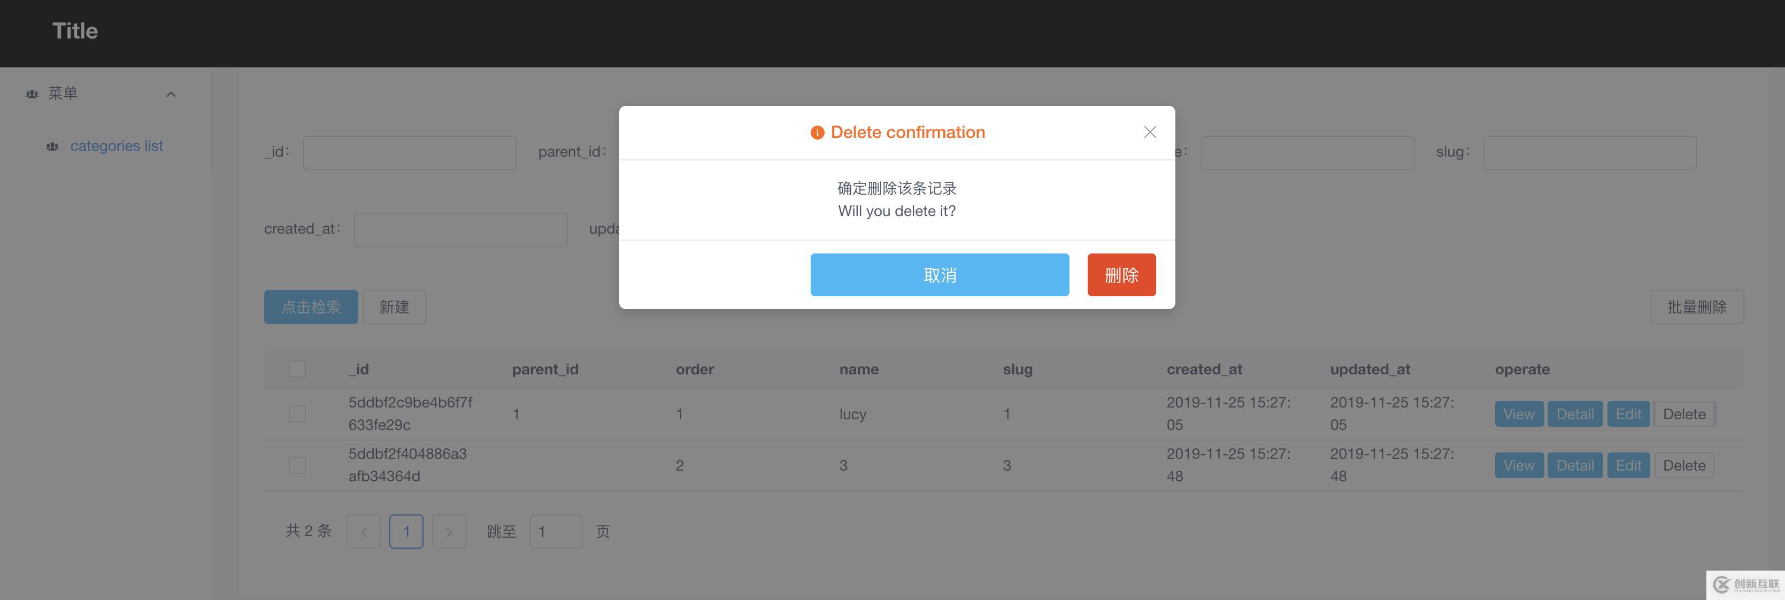The height and width of the screenshot is (600, 1785).
Task: Go to next page arrow
Action: (449, 532)
